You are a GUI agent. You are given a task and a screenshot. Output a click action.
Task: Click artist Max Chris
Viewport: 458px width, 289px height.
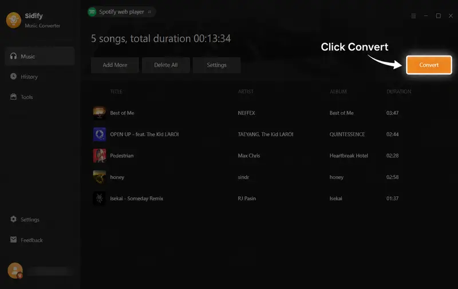tap(249, 156)
